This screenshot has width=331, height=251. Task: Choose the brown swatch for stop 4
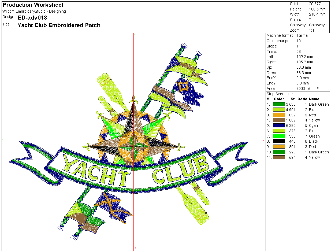[279, 120]
